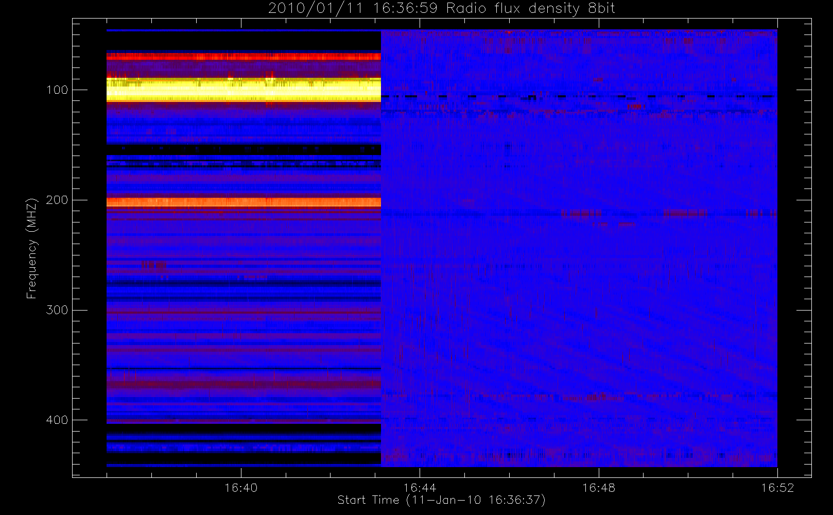Screen dimensions: 833x515
Task: Click the 16:48 time tick label
Action: [x=599, y=488]
